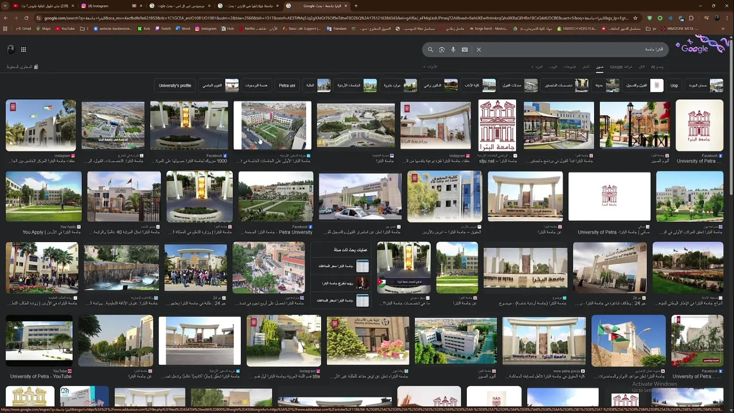Expand the More search categories dropdown
Image resolution: width=734 pixels, height=413 pixels.
536,67
